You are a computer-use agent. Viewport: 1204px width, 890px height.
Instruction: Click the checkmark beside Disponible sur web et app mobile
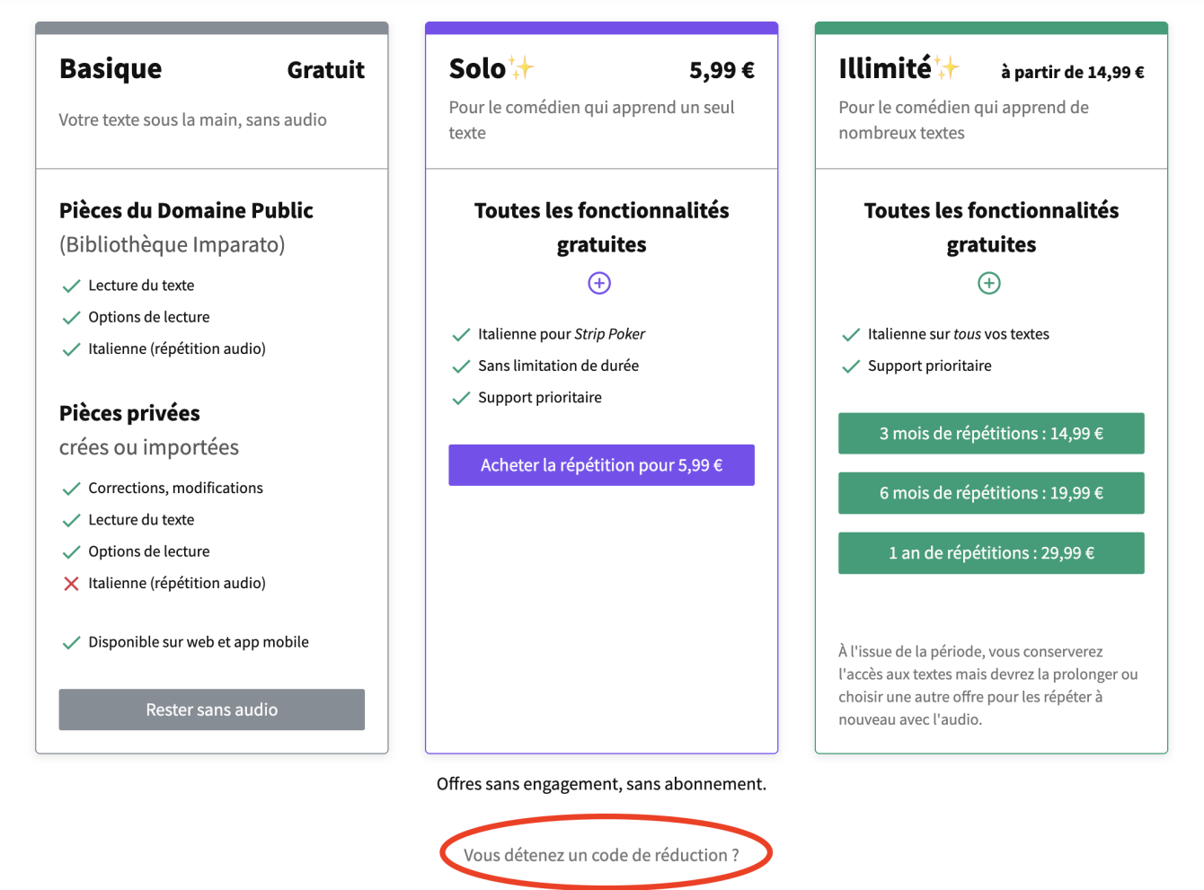(x=72, y=643)
